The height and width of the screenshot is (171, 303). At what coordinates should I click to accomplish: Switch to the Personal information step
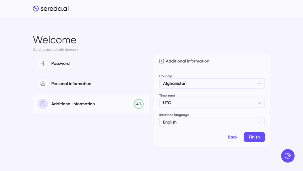point(71,84)
